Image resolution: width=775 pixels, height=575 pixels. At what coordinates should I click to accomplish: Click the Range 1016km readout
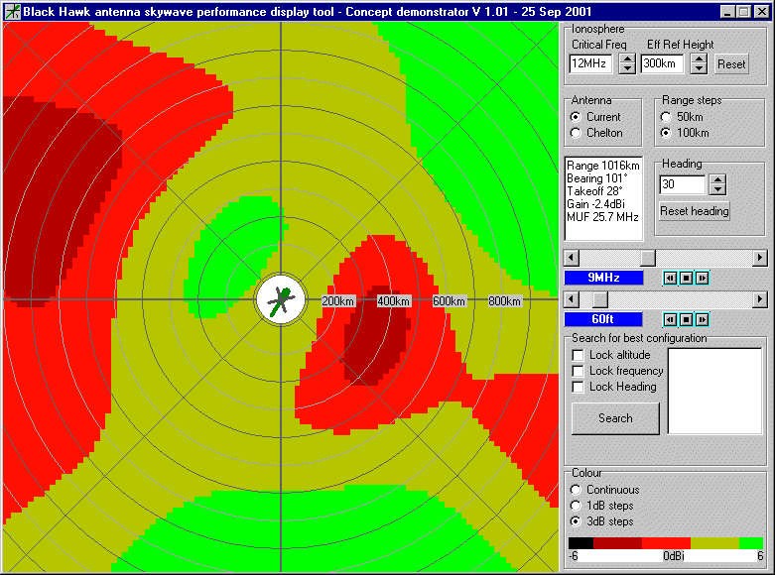pyautogui.click(x=603, y=166)
